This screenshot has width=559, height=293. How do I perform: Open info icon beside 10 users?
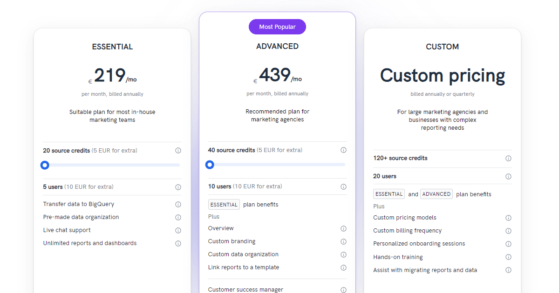343,187
